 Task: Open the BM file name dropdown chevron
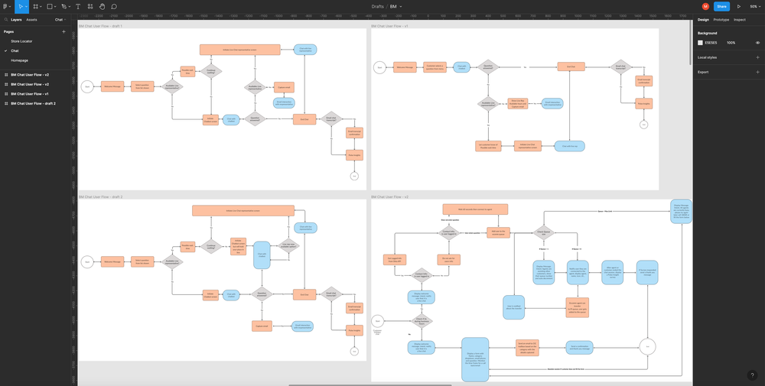[x=401, y=7]
